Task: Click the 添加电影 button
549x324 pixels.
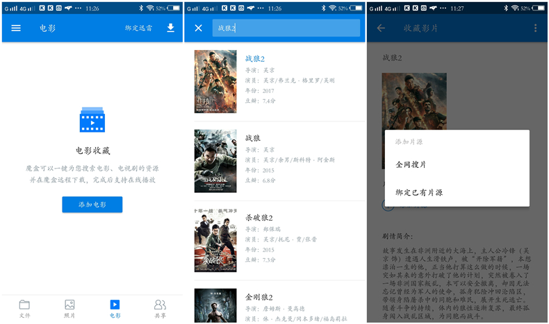Action: point(92,205)
